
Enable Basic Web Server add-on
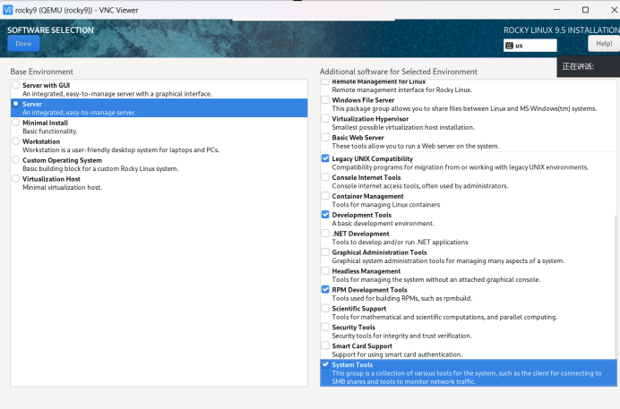click(325, 138)
